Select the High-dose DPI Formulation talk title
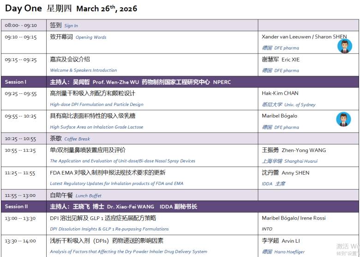The width and height of the screenshot is (360, 257). (96, 105)
